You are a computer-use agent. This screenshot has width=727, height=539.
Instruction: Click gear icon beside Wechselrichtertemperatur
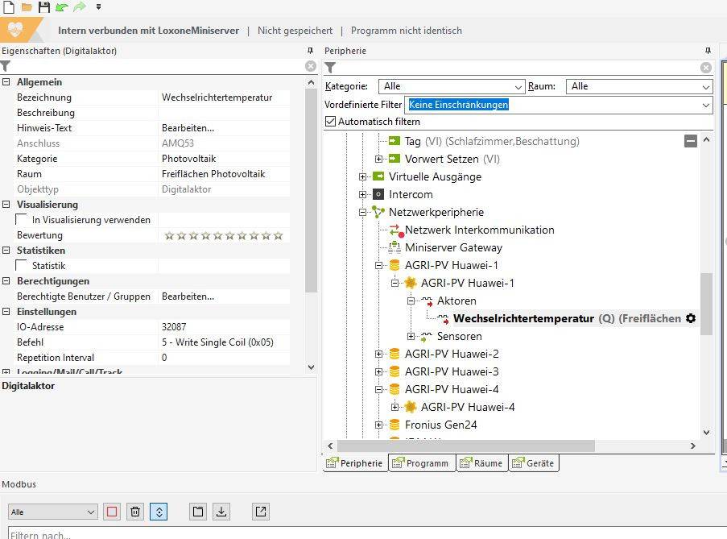click(690, 318)
